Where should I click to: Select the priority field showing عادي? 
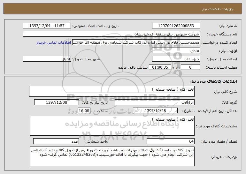(x=176, y=51)
